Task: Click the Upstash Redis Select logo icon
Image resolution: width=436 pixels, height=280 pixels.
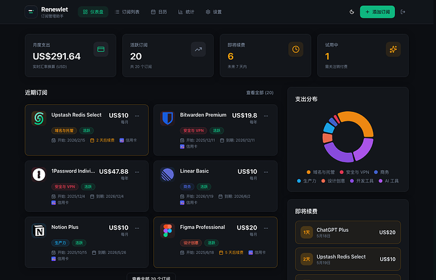Action: tap(39, 118)
